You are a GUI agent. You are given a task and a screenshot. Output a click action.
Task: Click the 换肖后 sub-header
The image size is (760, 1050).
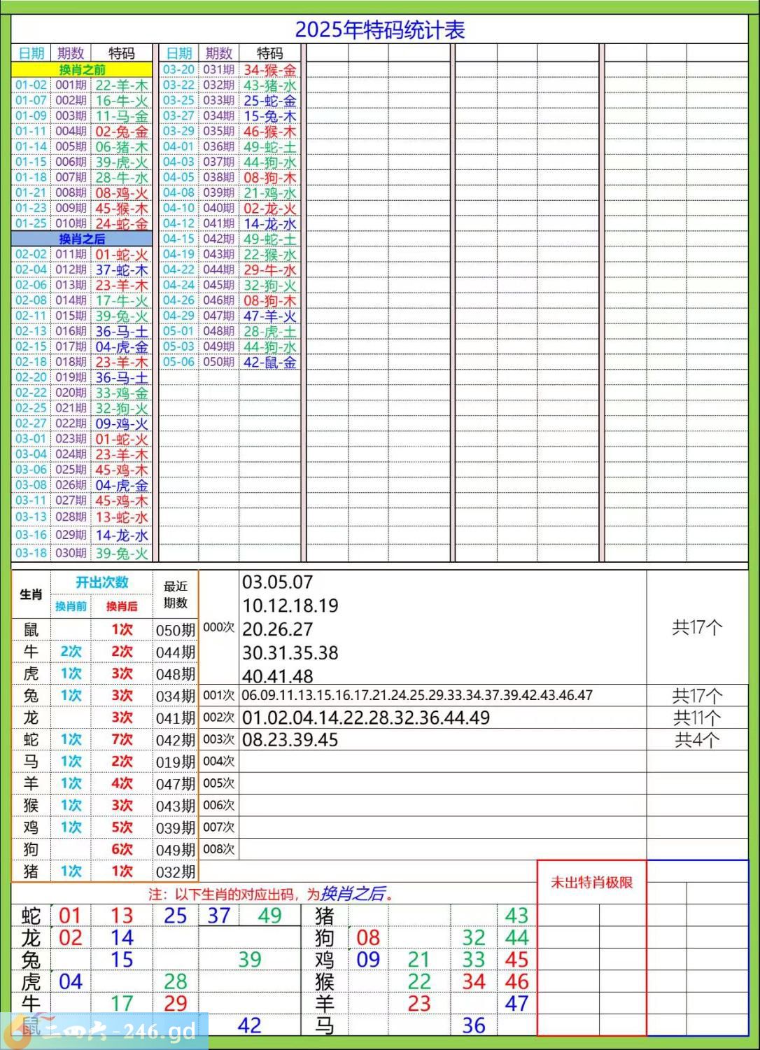122,606
